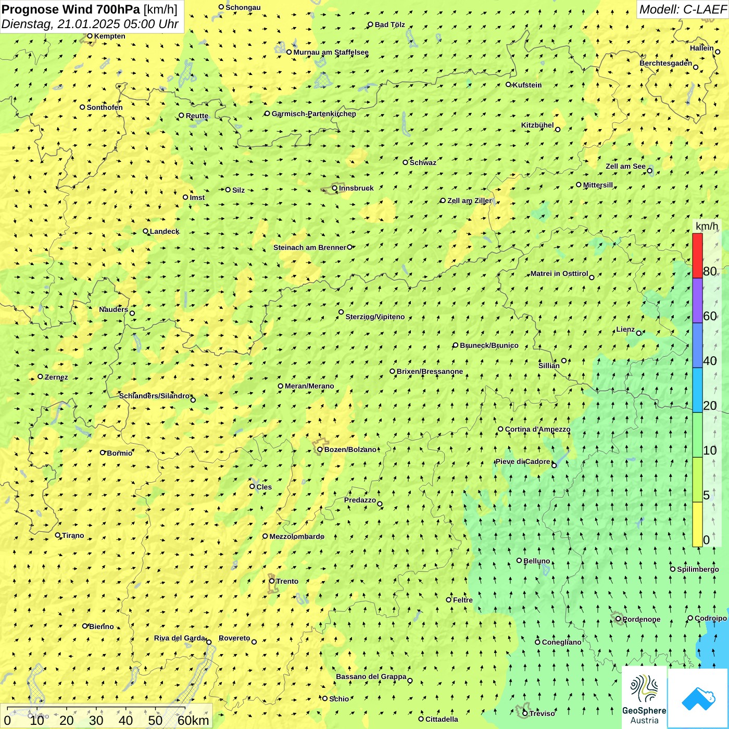Screen dimensions: 729x729
Task: Select the purple legend color segment
Action: (697, 300)
